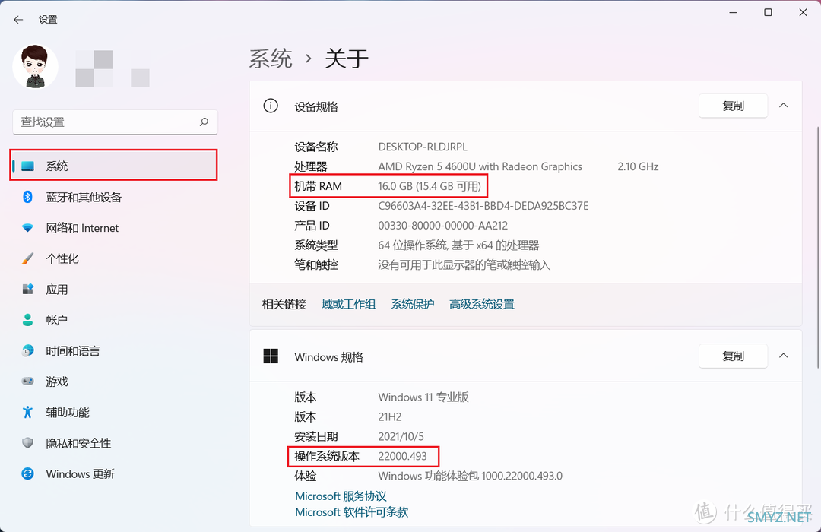Open 应用 settings page
This screenshot has width=821, height=532.
point(113,289)
